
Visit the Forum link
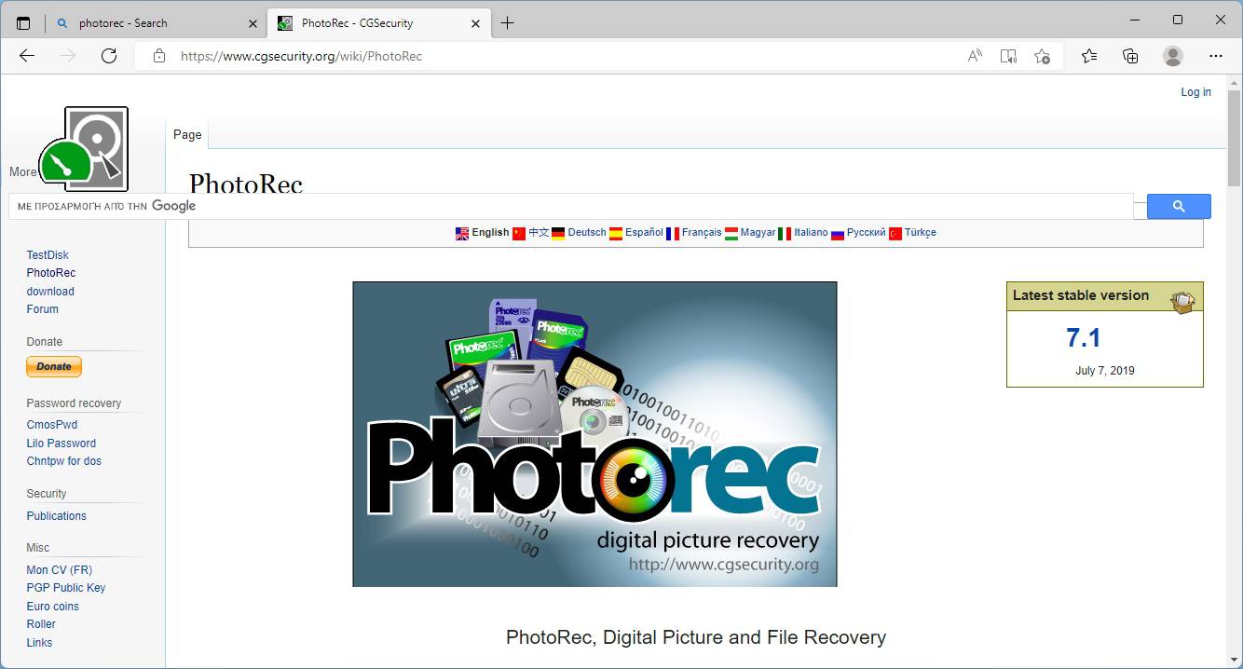[43, 309]
